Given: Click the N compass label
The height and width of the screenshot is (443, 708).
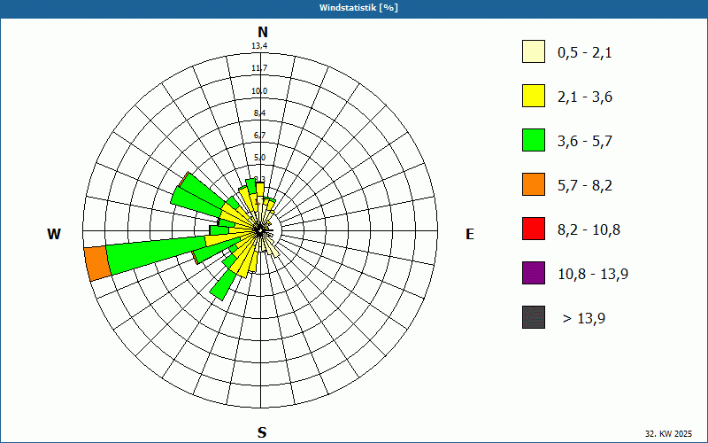Looking at the screenshot, I should [263, 32].
